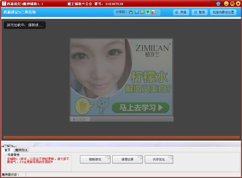Share to QQ via penguin icon
Screen dimensions: 242x178
point(131,12)
